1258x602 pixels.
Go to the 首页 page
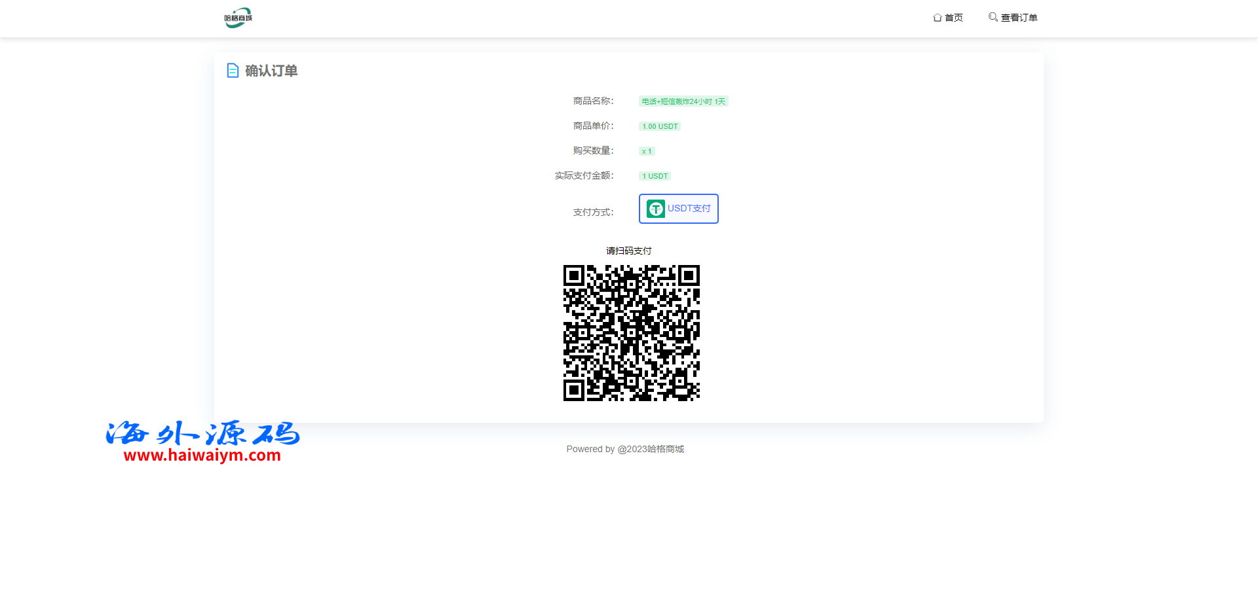(x=953, y=18)
